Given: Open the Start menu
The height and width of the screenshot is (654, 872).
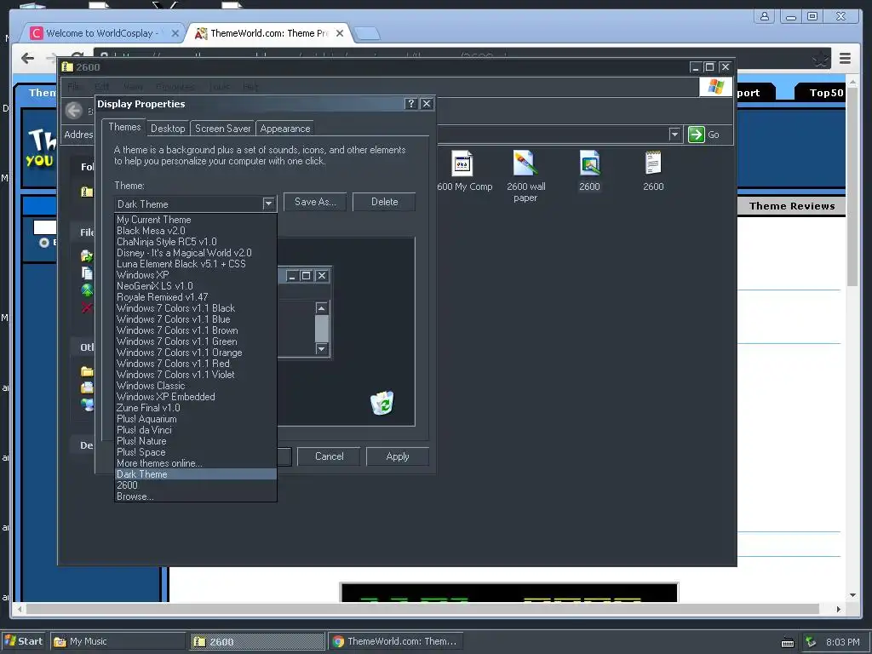Looking at the screenshot, I should pyautogui.click(x=24, y=641).
